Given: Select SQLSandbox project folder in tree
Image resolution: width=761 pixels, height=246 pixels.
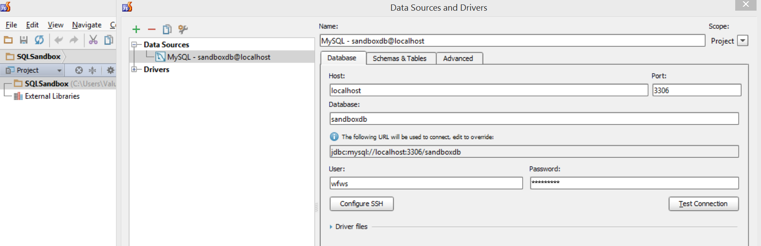Looking at the screenshot, I should pos(58,83).
